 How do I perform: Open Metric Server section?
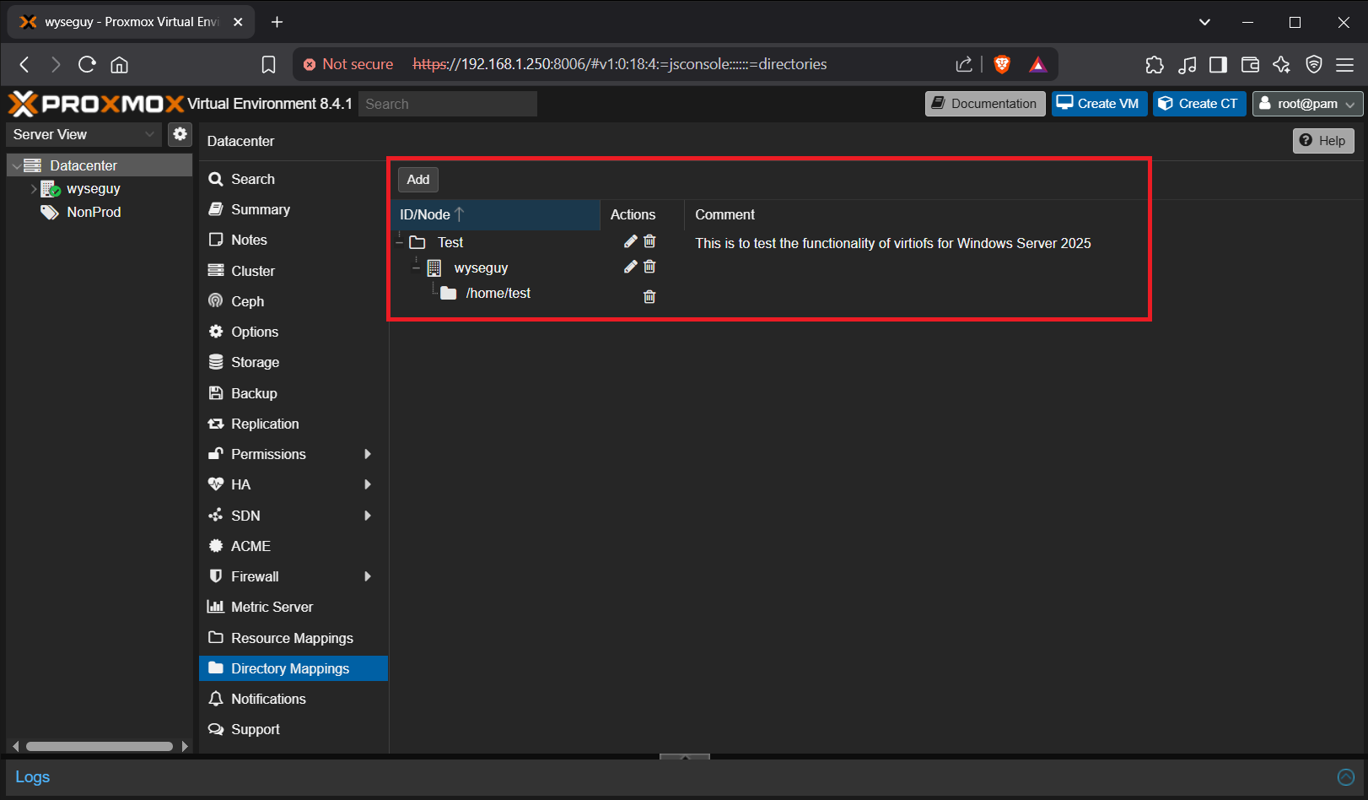coord(294,607)
